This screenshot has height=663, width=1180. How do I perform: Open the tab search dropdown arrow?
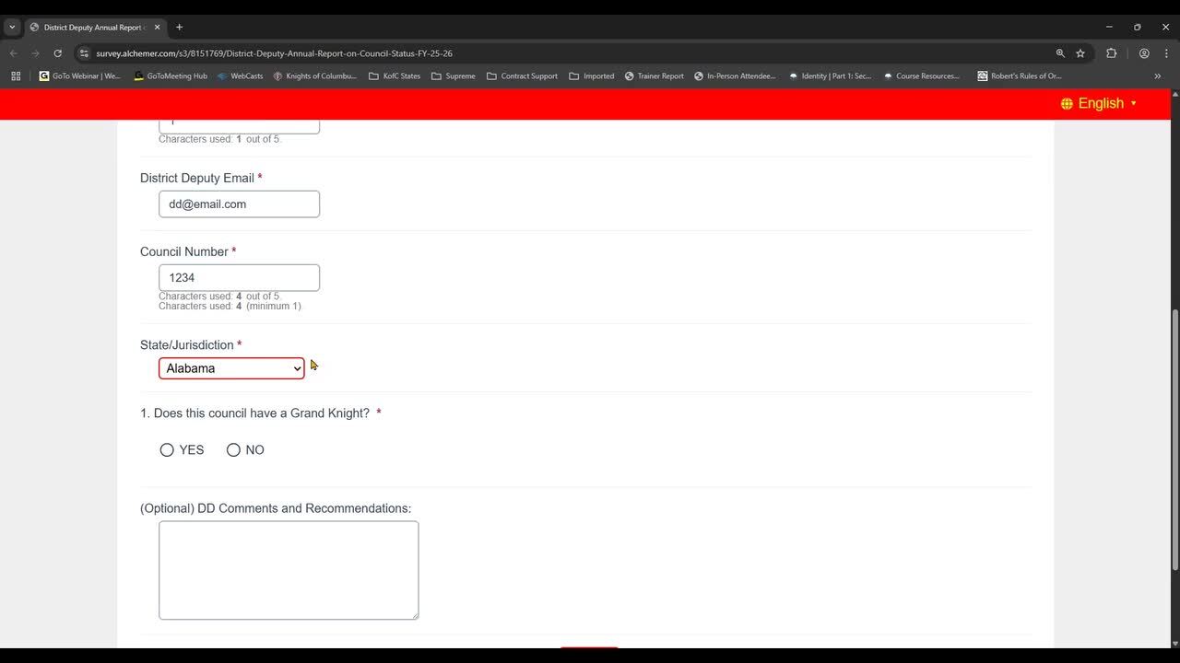click(12, 28)
